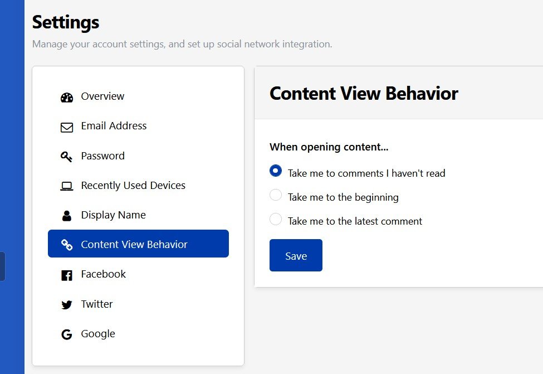Open the Password settings page

[x=138, y=156]
